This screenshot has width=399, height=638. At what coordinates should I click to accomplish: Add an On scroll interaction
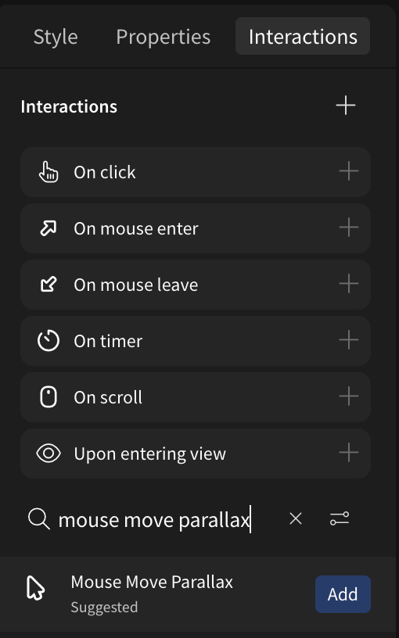pos(349,396)
